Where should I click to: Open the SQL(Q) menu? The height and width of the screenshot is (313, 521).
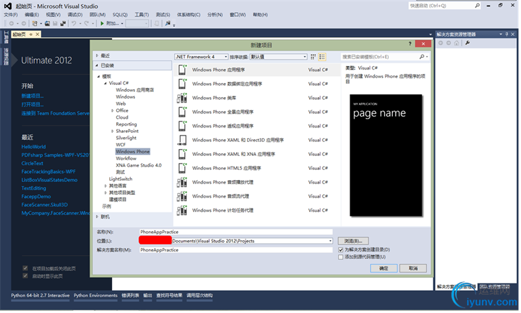tap(120, 15)
